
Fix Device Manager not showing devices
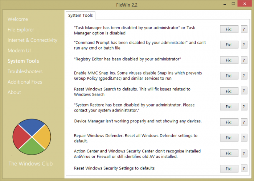[x=229, y=122]
